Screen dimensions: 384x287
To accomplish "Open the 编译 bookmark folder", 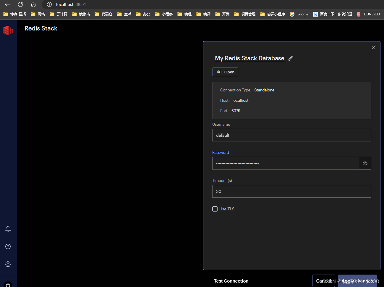I will (204, 14).
